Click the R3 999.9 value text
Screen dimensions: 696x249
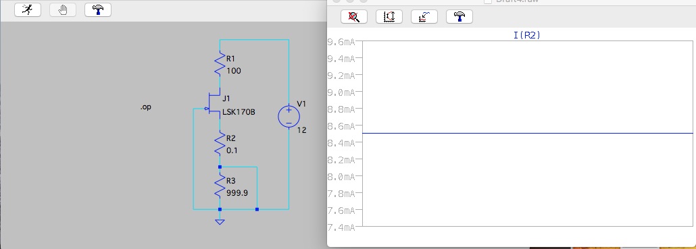coord(237,193)
